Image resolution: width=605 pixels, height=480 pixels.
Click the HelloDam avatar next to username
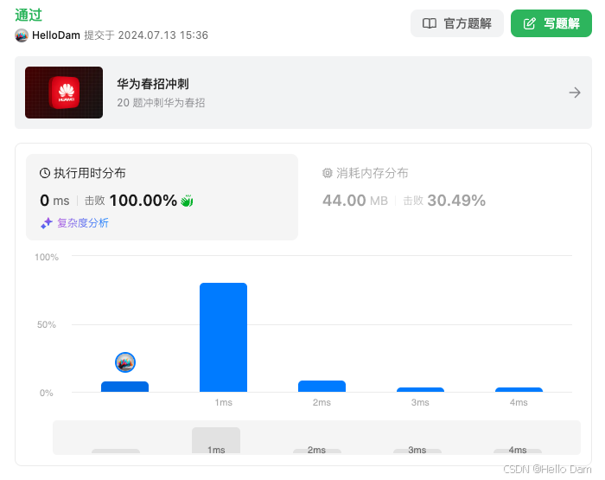tap(22, 35)
